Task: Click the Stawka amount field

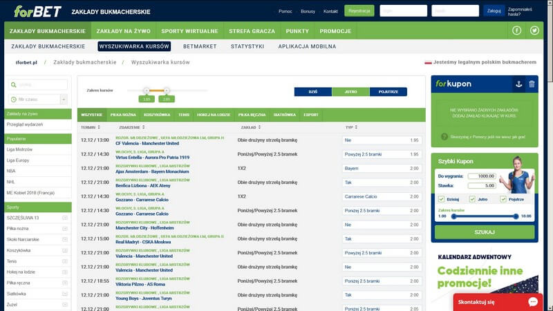Action: (482, 185)
